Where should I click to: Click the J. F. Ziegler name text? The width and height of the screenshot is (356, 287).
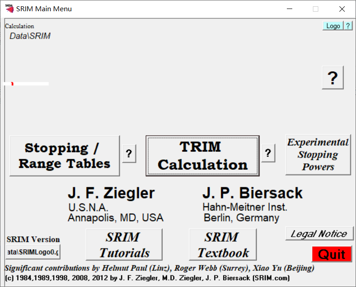pyautogui.click(x=111, y=193)
